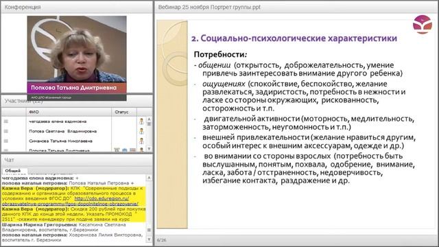
Task: Sort participants by the ФИО column header
Action: pos(69,112)
